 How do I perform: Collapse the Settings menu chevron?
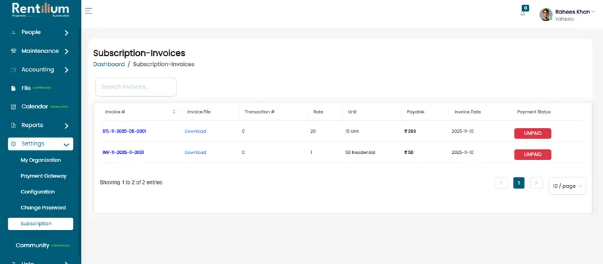click(x=66, y=145)
